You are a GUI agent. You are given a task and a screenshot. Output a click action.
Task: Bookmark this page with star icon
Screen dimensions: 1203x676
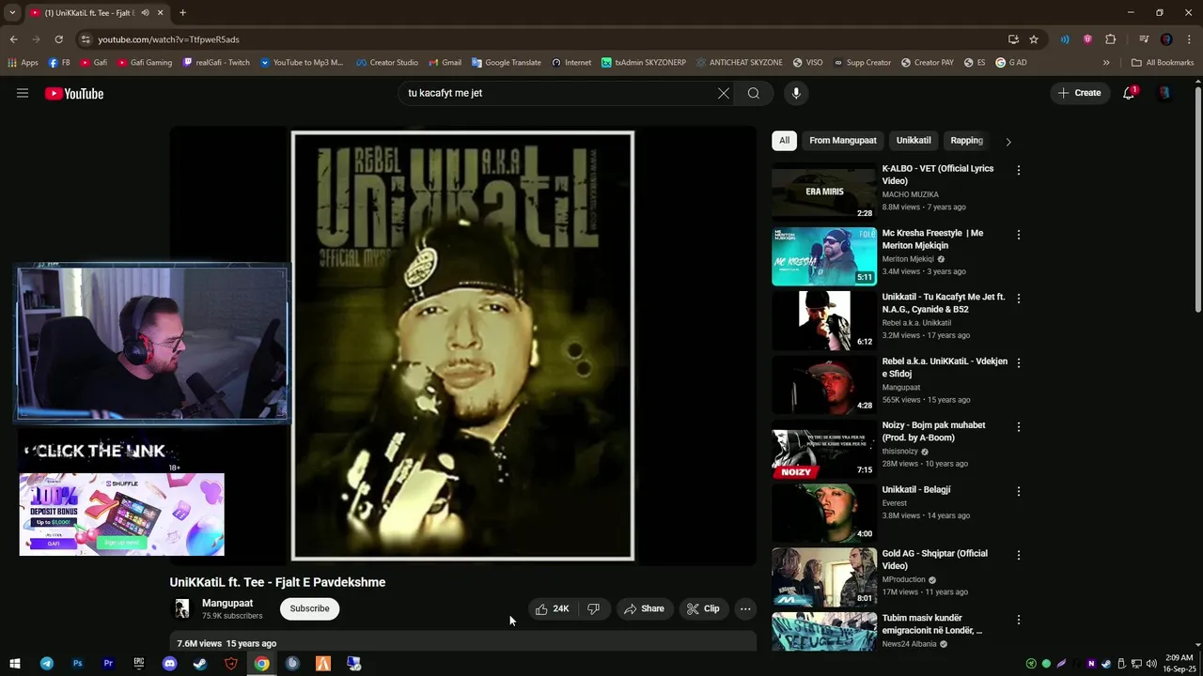point(1034,39)
